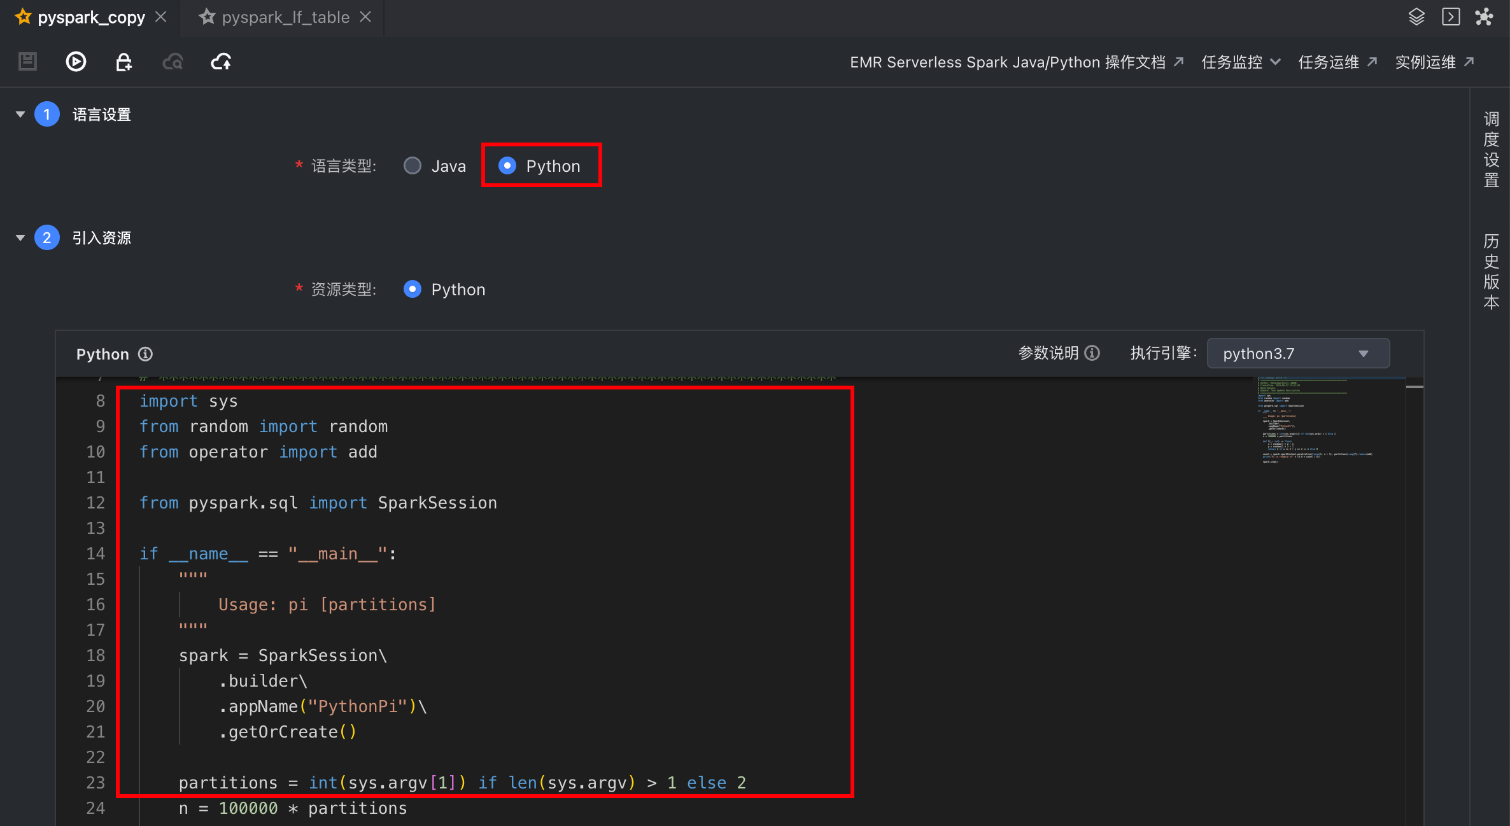Viewport: 1510px width, 826px height.
Task: Close the pyspark_lf_table tab
Action: tap(365, 17)
